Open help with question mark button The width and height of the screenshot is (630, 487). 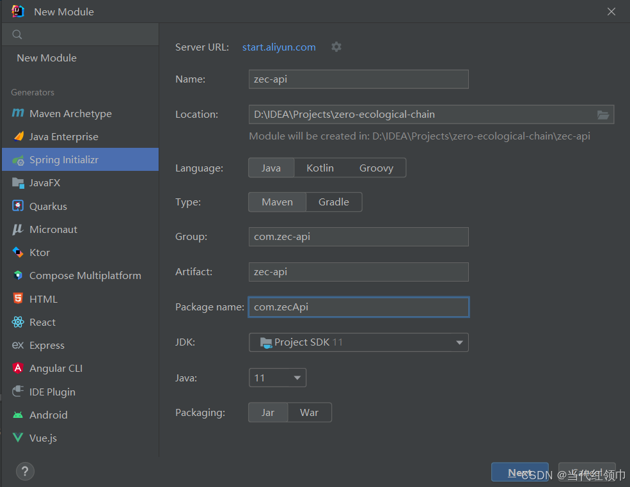click(x=25, y=471)
